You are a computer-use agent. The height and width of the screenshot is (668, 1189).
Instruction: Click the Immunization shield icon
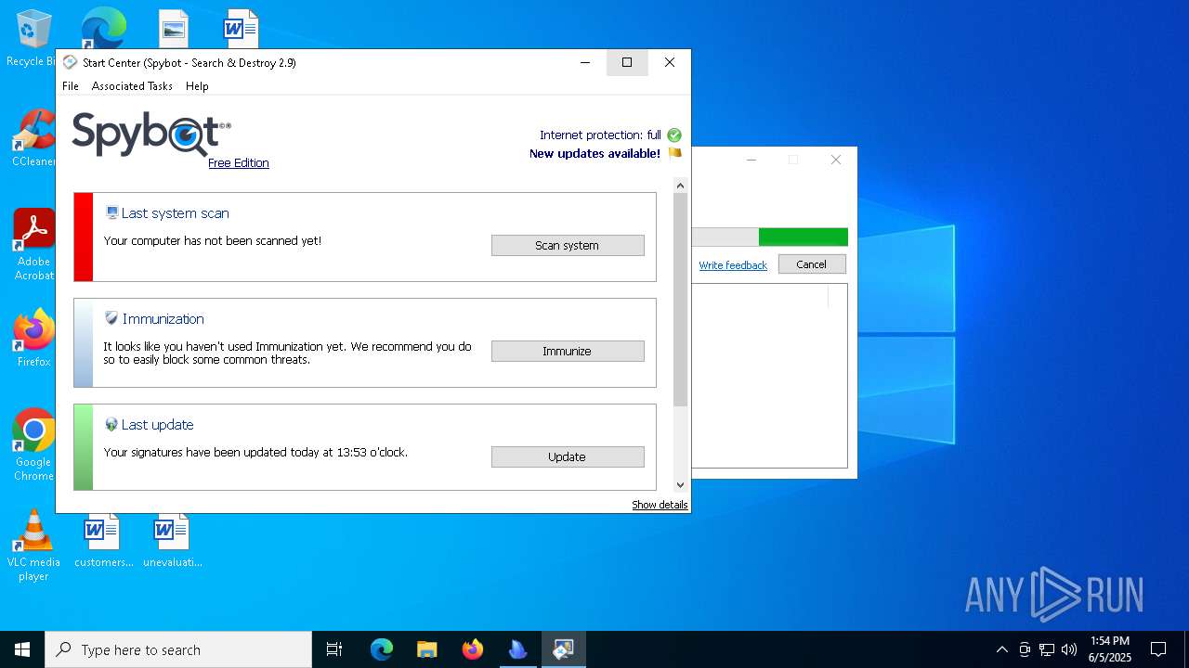[111, 318]
